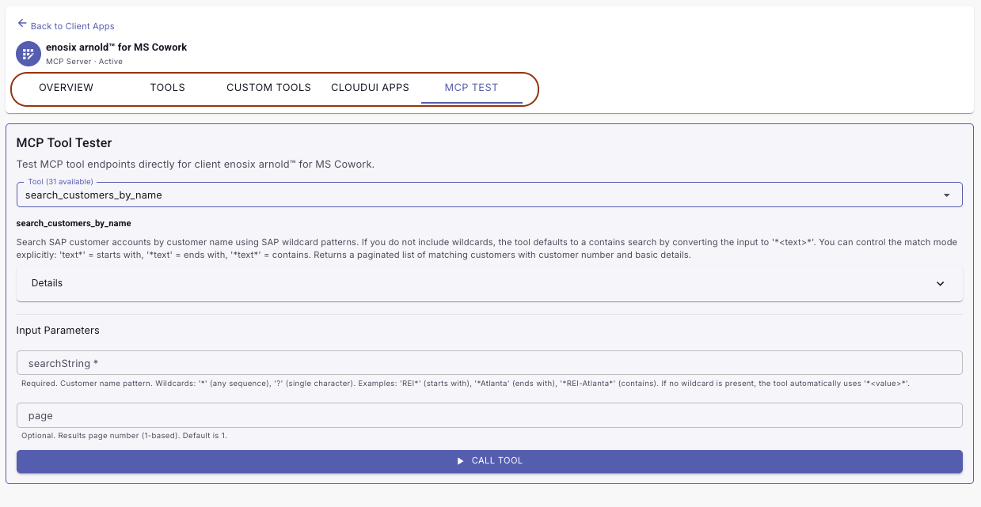Click the play icon on Call Tool

460,461
